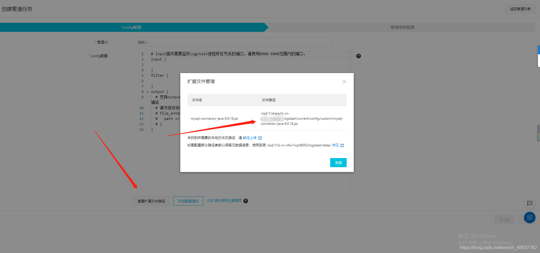
Task: Click the 文件名 column header
Action: coord(197,100)
